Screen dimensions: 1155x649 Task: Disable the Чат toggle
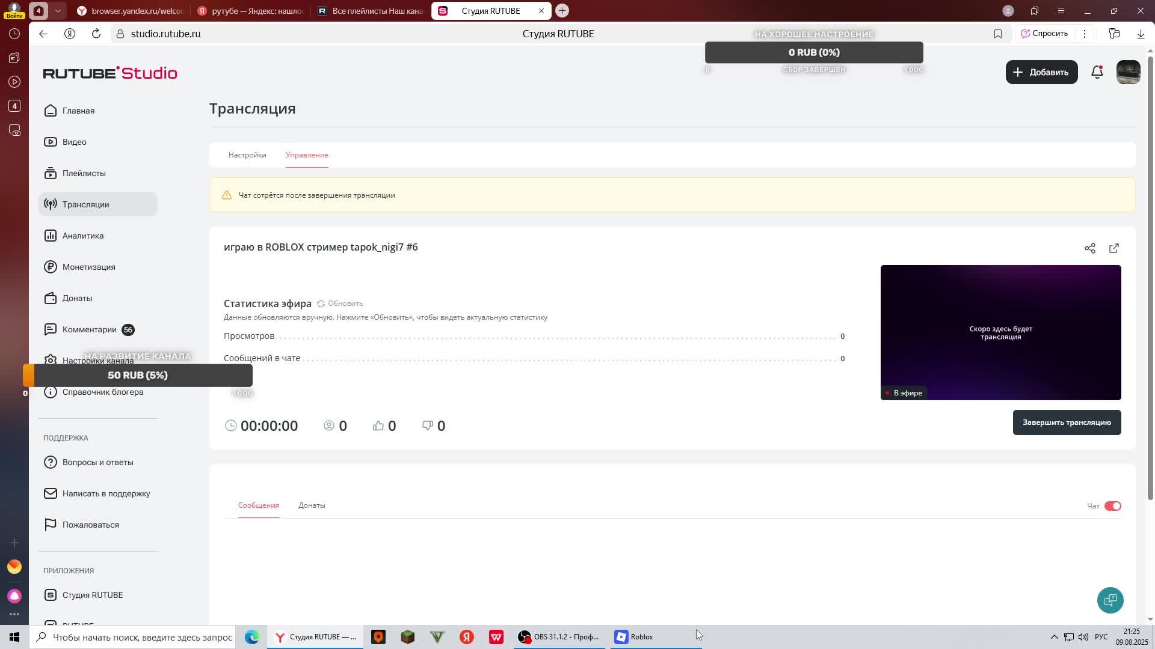click(x=1112, y=506)
